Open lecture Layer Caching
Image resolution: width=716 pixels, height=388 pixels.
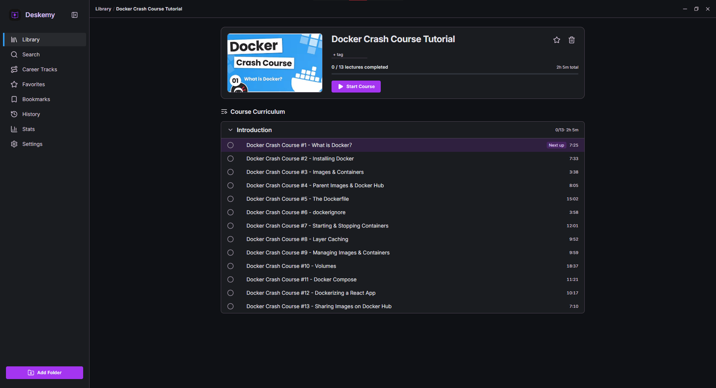297,239
